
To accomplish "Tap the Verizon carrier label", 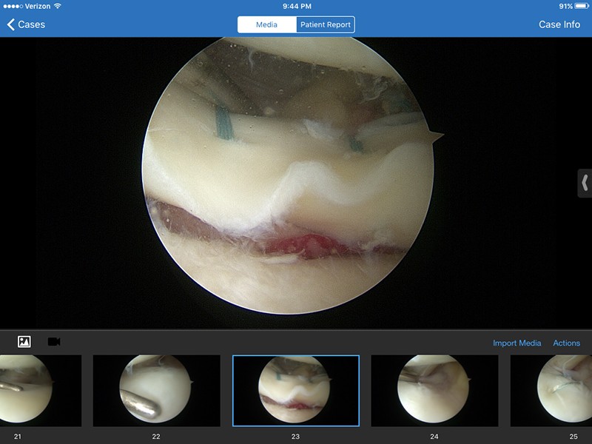I will pyautogui.click(x=38, y=6).
